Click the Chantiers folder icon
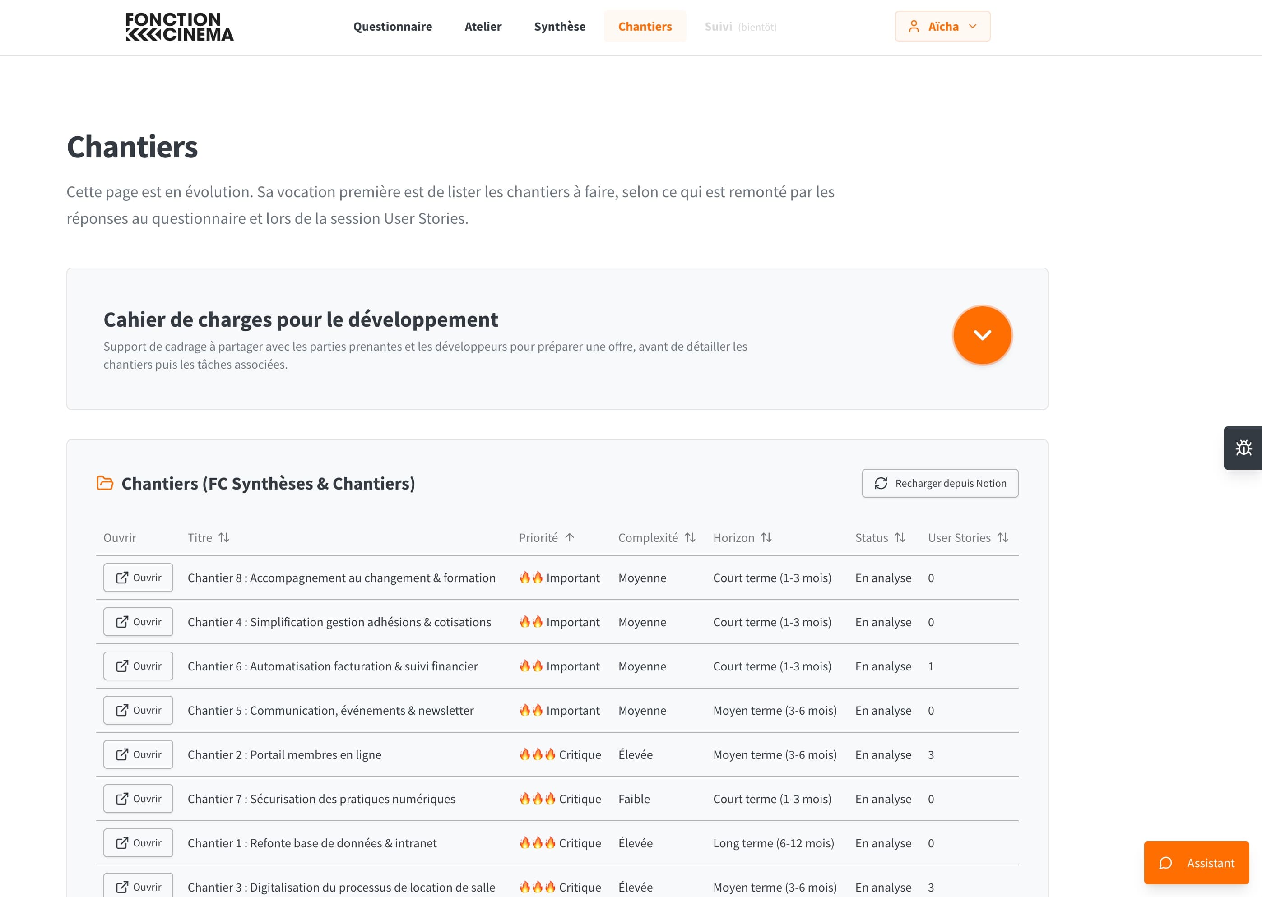Screen dimensions: 1262x897 [x=105, y=483]
